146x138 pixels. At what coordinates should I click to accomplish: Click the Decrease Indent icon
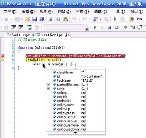[x=14, y=27]
